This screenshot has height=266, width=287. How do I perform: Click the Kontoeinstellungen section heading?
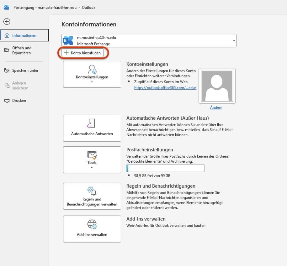coord(147,64)
